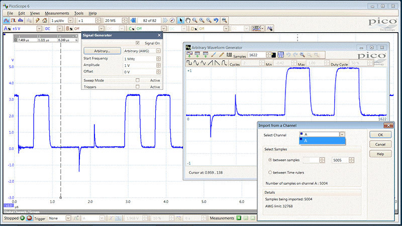Click the home icon in the toolbar

click(45, 21)
